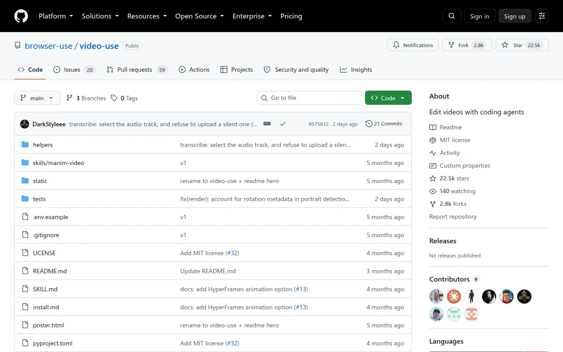563x352 pixels.
Task: Click the GitHub logo icon
Action: [x=21, y=16]
